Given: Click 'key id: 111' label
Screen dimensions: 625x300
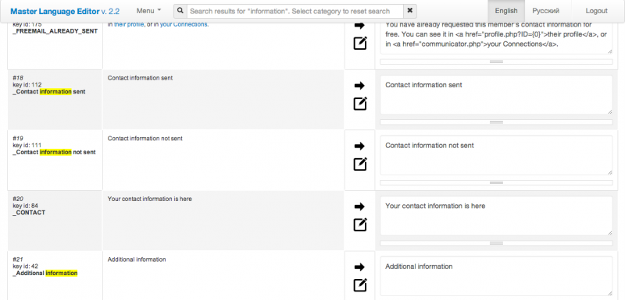Looking at the screenshot, I should [x=27, y=145].
